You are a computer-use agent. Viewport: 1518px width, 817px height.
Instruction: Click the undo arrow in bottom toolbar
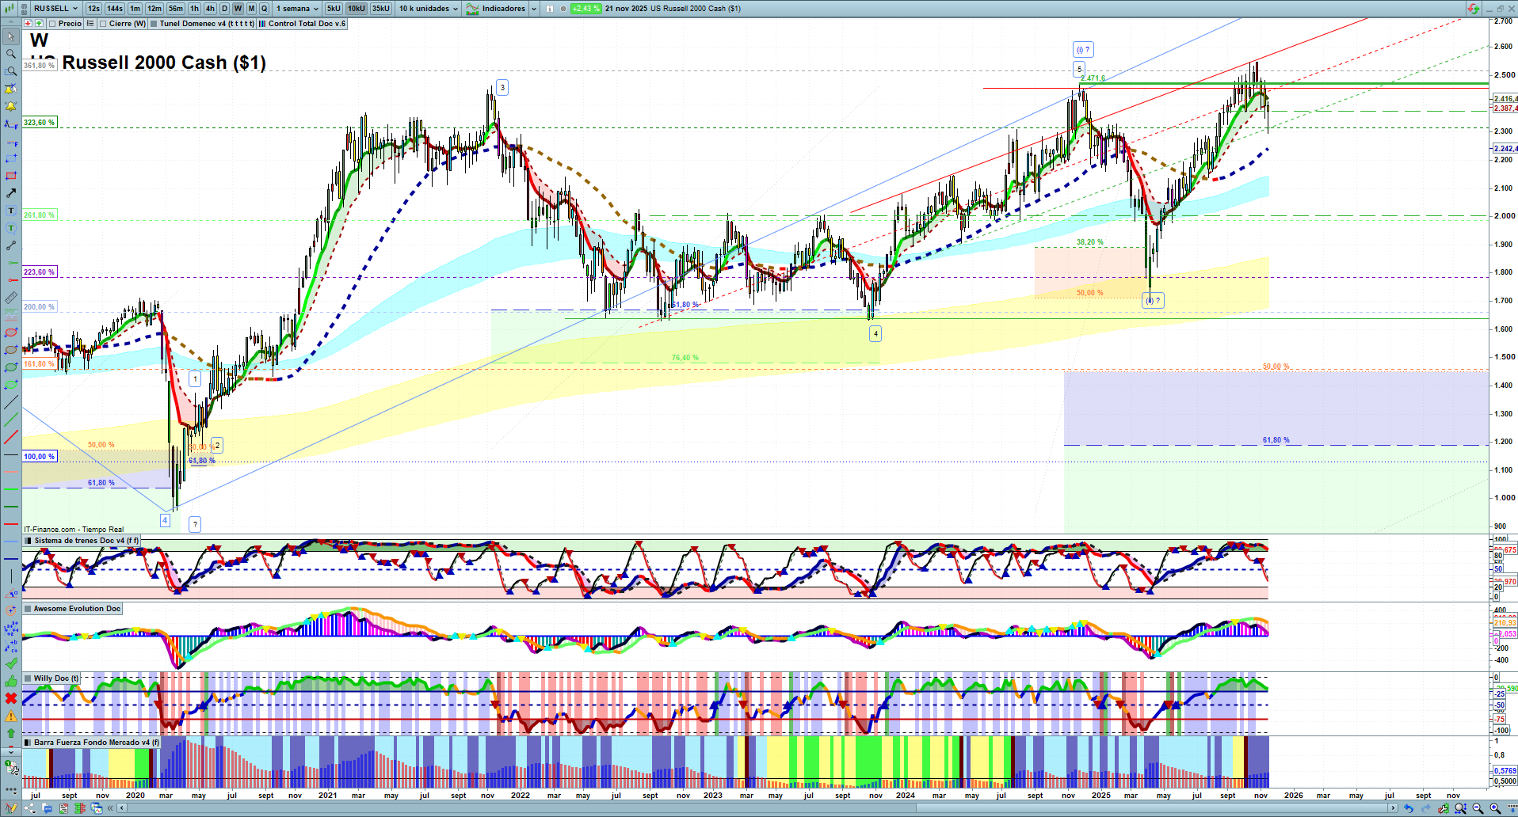1408,808
